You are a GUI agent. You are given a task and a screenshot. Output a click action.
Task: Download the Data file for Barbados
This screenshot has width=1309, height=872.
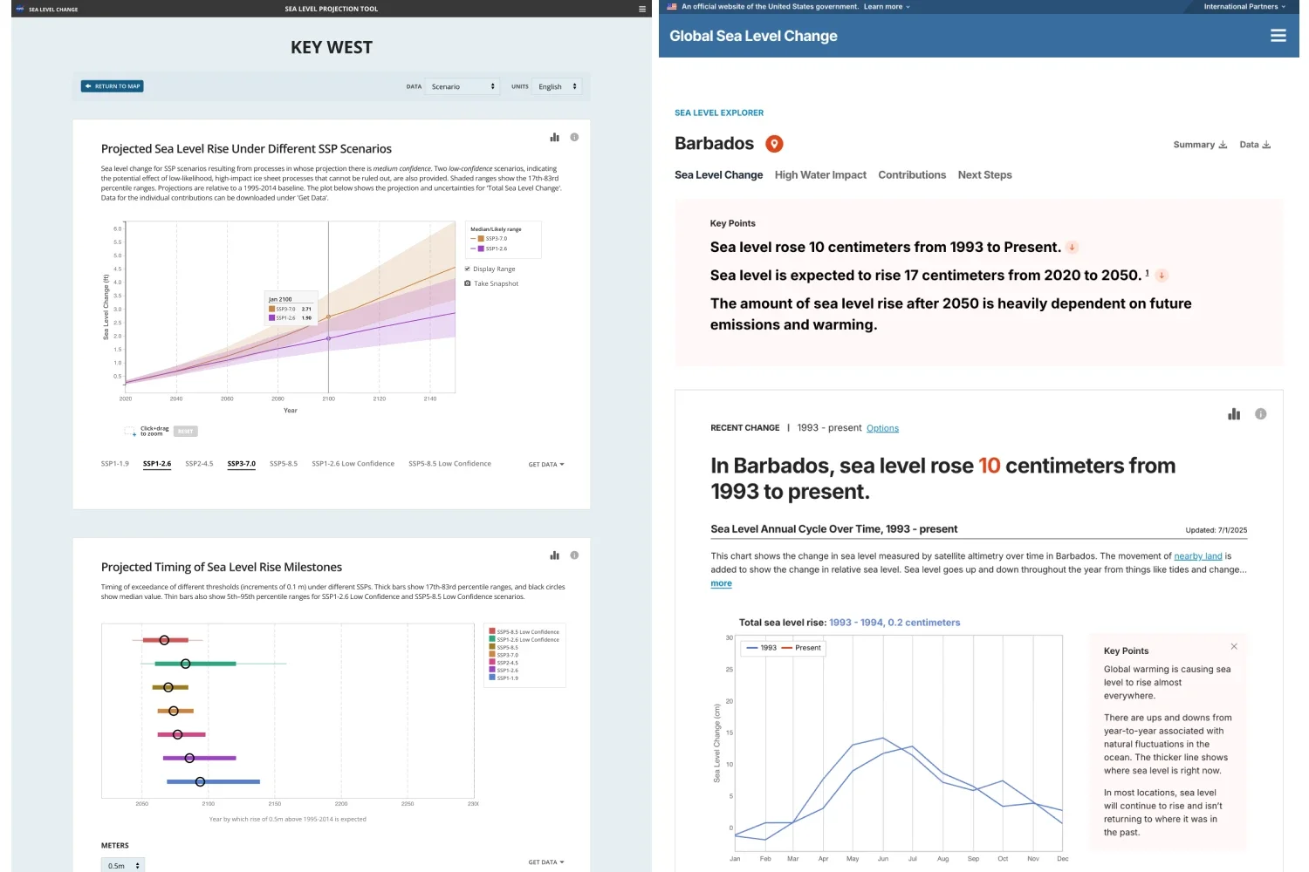click(1255, 145)
